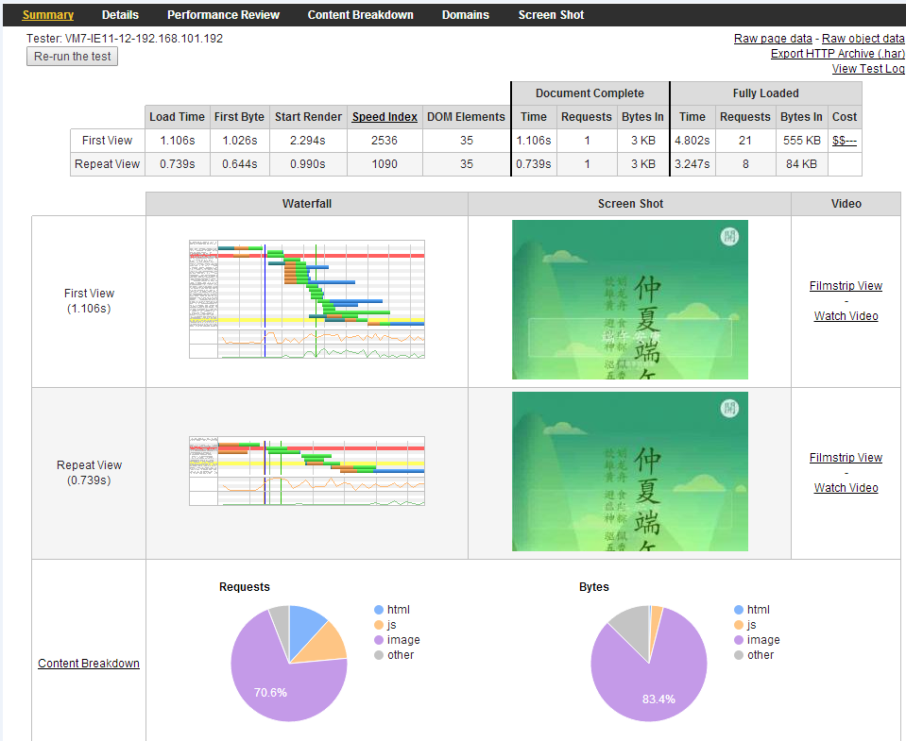Click the Speed Index column header link
906x741 pixels.
[x=385, y=117]
